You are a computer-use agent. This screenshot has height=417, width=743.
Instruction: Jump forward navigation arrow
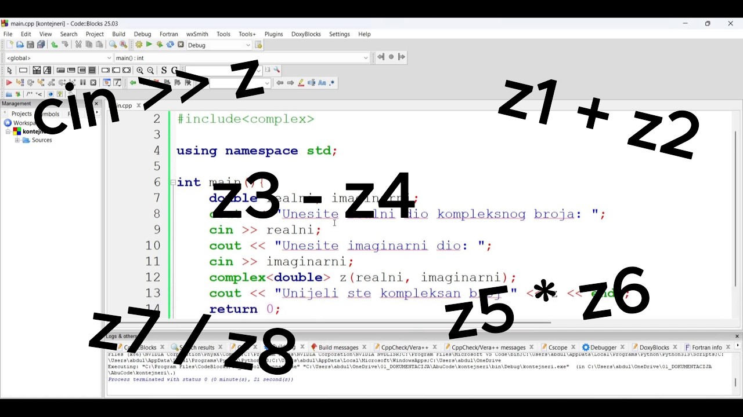(402, 57)
